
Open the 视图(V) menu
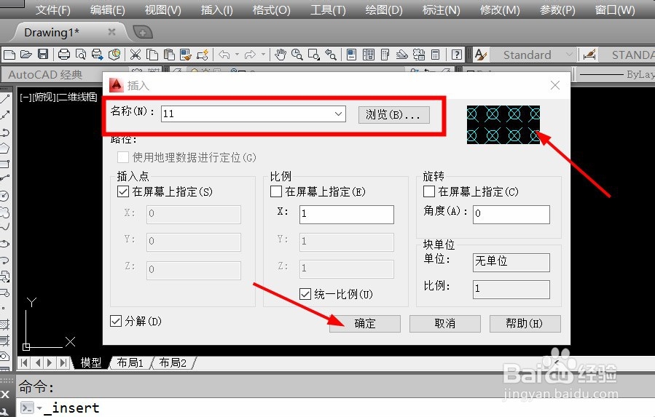click(x=162, y=9)
